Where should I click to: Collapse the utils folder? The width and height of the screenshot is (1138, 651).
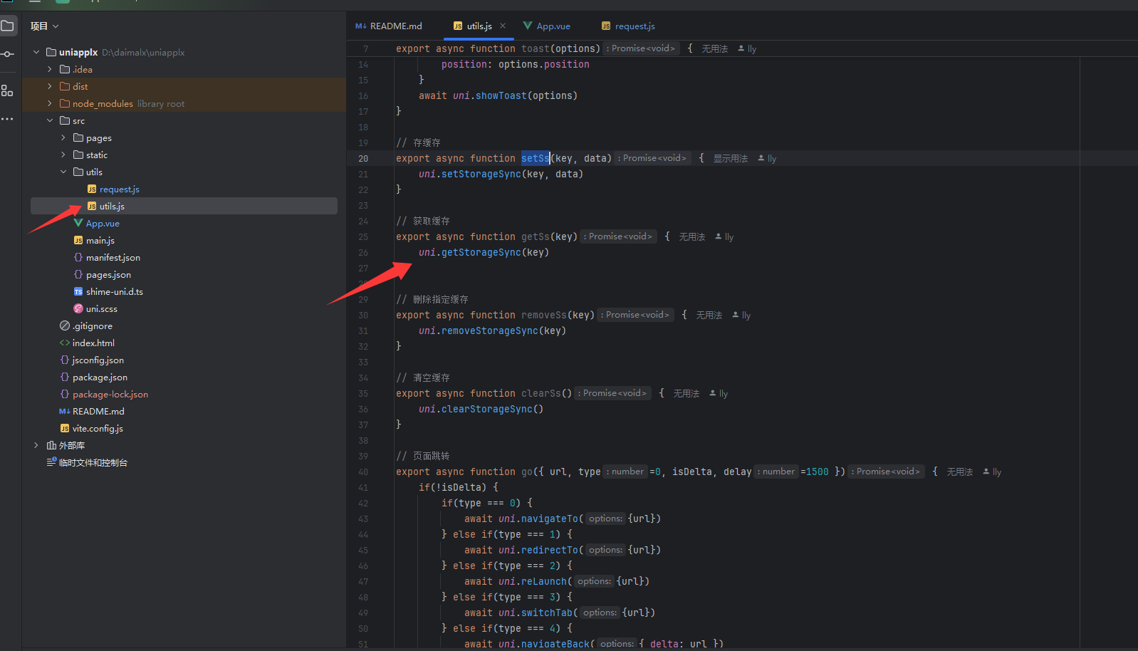(63, 172)
